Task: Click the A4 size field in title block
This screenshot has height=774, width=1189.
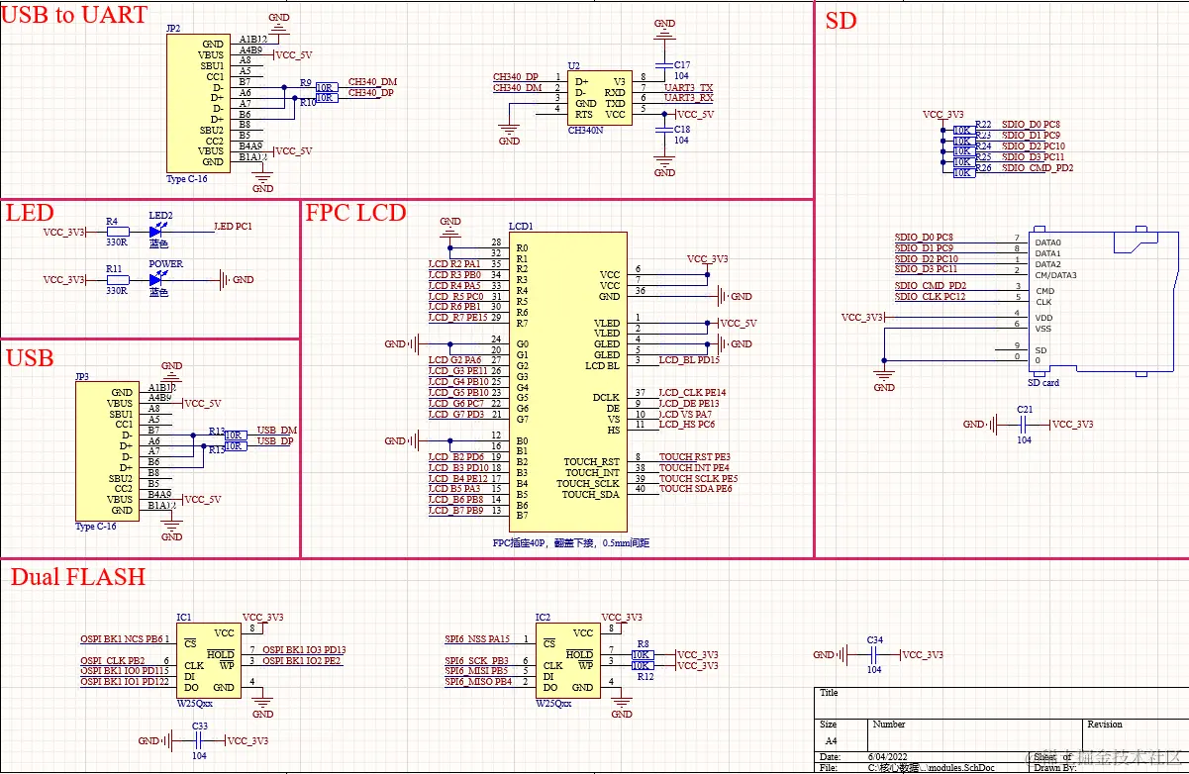Action: pos(830,740)
